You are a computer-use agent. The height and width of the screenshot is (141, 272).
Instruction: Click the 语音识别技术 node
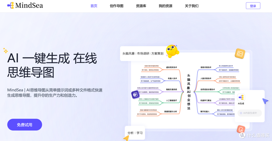[x=206, y=67]
